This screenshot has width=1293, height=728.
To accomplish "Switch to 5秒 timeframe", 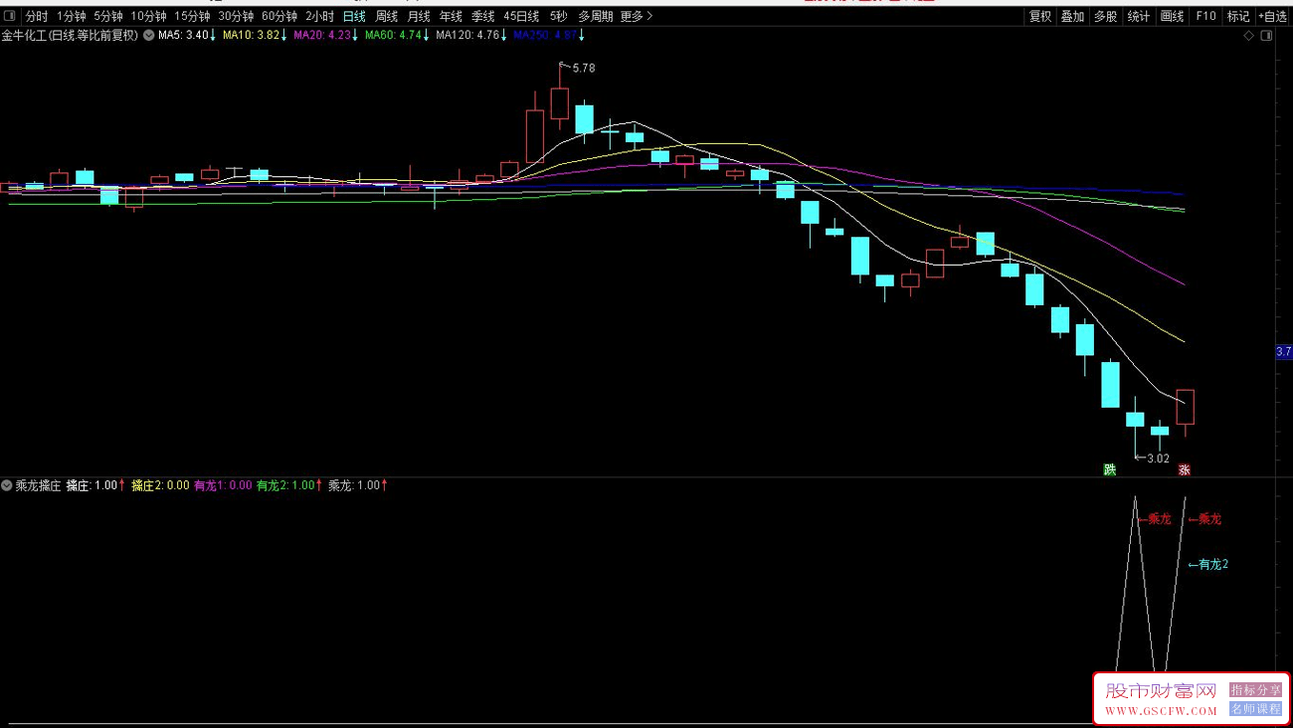I will [x=558, y=16].
